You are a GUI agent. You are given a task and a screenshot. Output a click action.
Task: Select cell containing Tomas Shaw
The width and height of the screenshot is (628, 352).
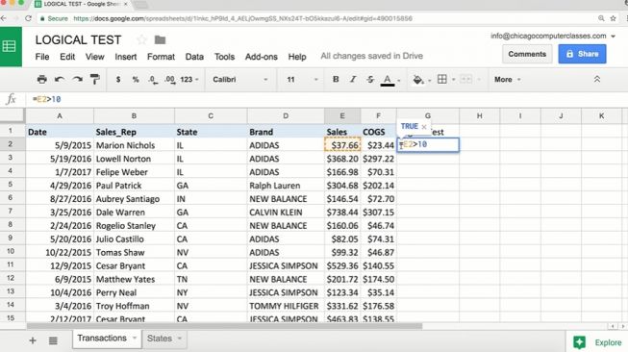coord(135,252)
